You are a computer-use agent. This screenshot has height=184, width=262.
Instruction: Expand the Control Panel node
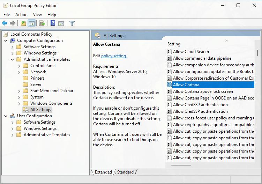19,66
